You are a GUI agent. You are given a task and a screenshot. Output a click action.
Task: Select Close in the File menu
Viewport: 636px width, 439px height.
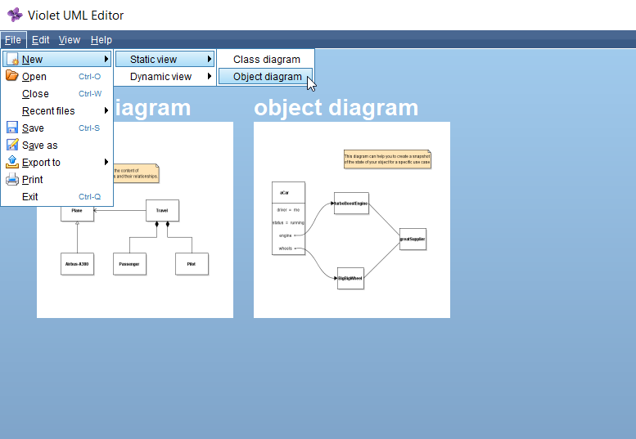point(56,93)
